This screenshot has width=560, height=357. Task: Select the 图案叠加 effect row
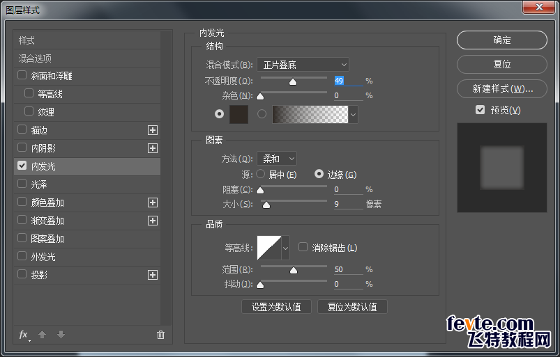click(x=87, y=239)
